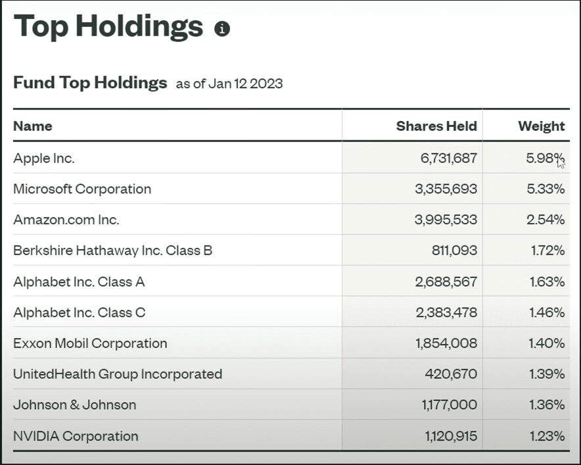Open the Johnson & Johnson holding
The height and width of the screenshot is (465, 581).
point(75,405)
